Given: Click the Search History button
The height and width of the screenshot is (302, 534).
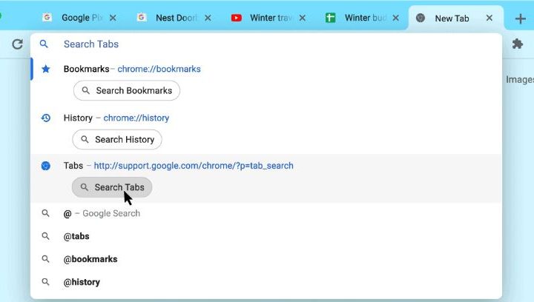Looking at the screenshot, I should coord(117,140).
